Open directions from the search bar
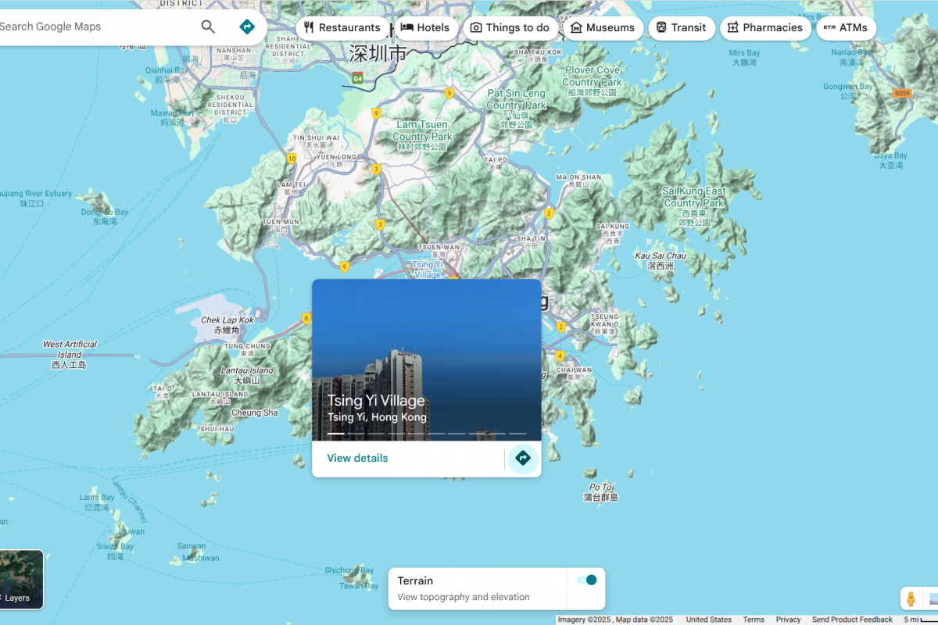The height and width of the screenshot is (625, 938). [x=247, y=27]
